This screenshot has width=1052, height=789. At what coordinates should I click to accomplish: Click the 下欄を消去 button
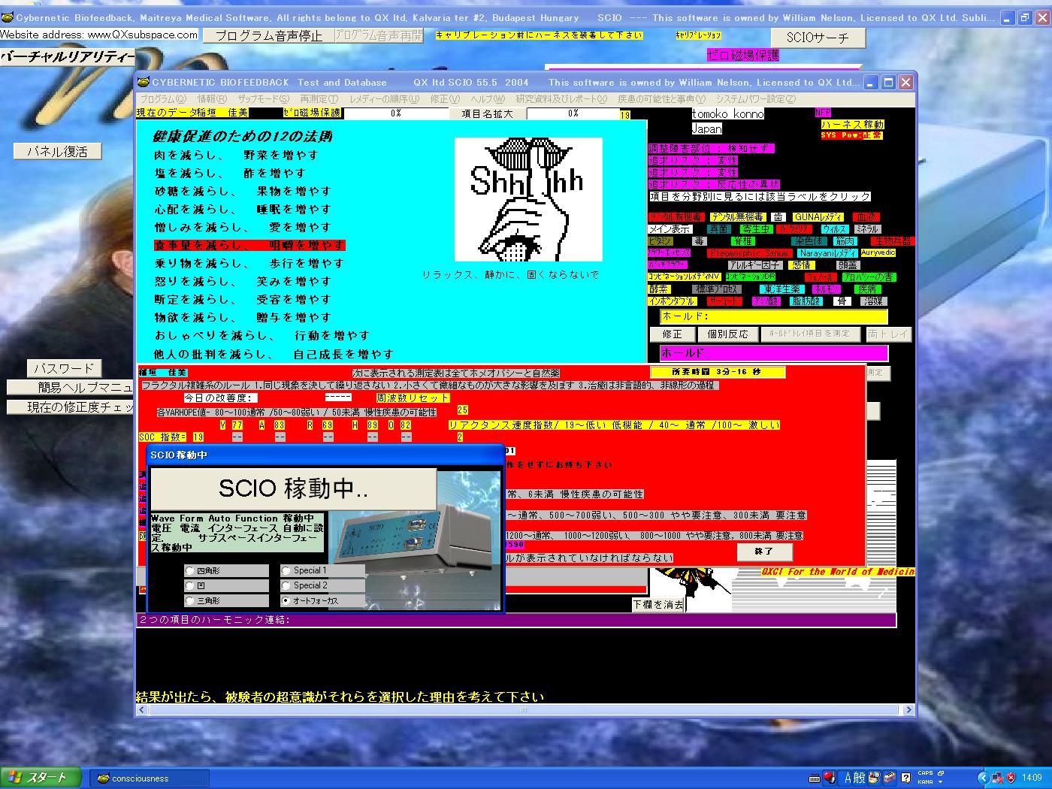click(x=658, y=604)
